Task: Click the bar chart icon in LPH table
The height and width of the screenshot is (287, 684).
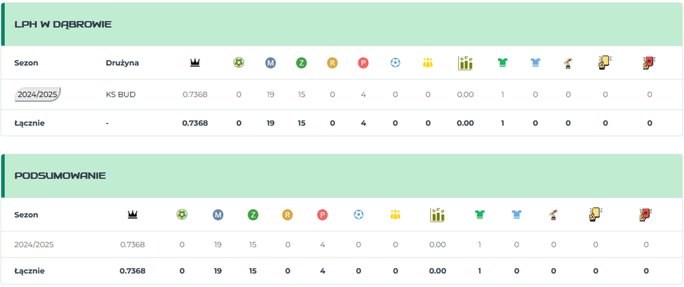Action: (x=465, y=63)
